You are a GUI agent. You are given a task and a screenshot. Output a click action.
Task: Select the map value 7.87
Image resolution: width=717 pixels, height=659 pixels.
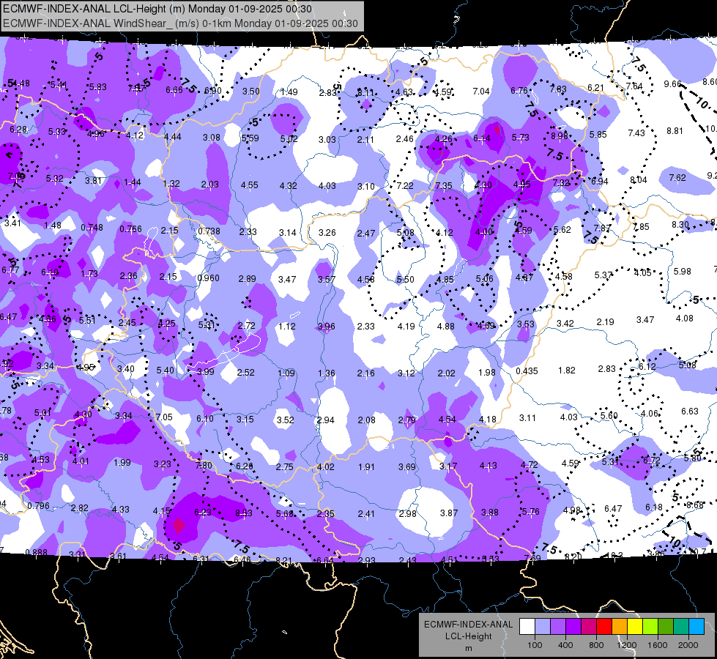point(602,228)
